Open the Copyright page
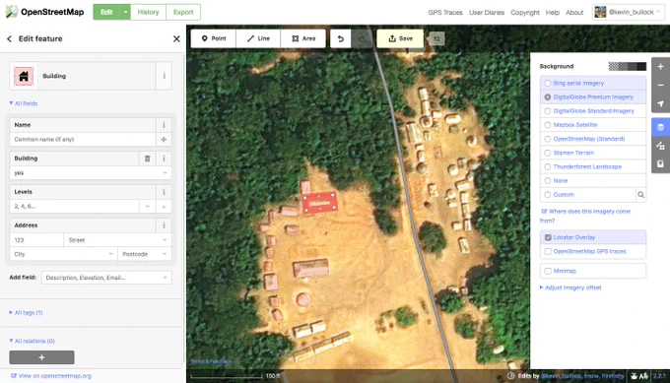The image size is (670, 383). coord(525,13)
